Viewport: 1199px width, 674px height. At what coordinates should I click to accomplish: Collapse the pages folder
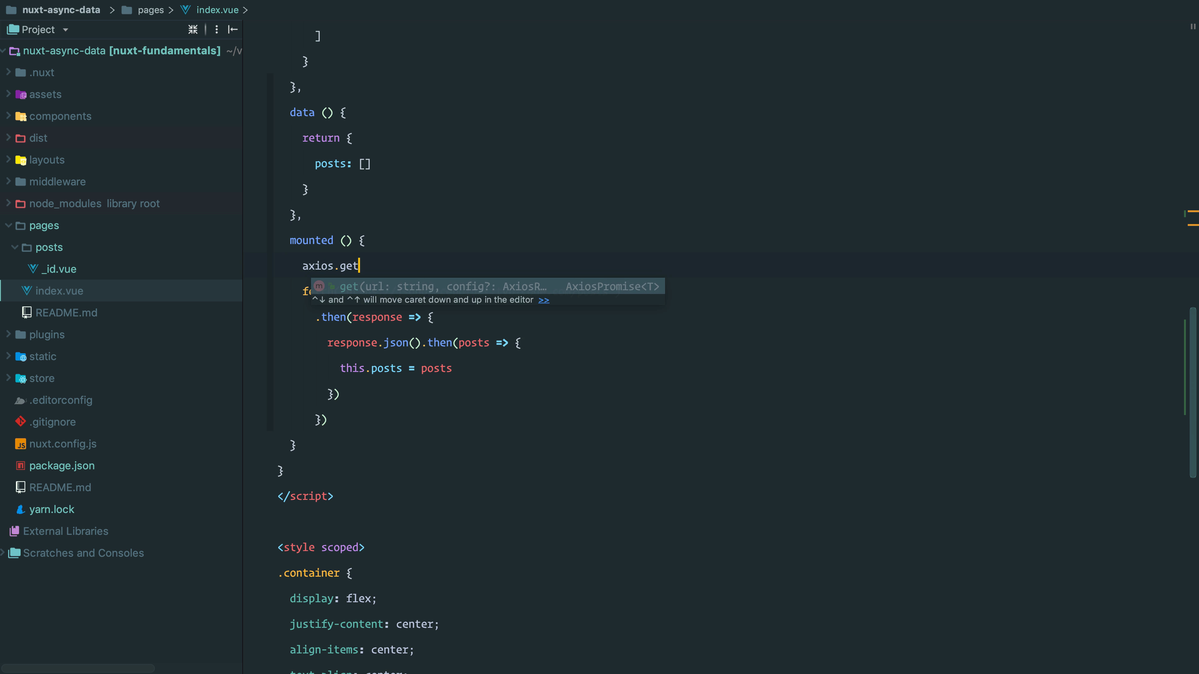coord(8,226)
